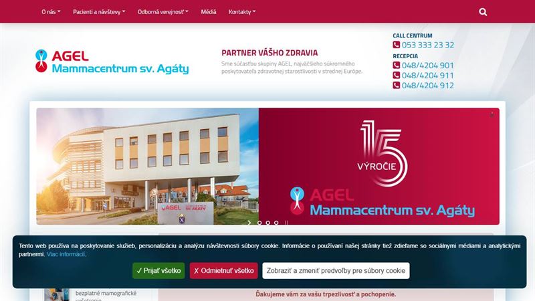Expand the O nás dropdown menu
The width and height of the screenshot is (535, 301).
[51, 11]
